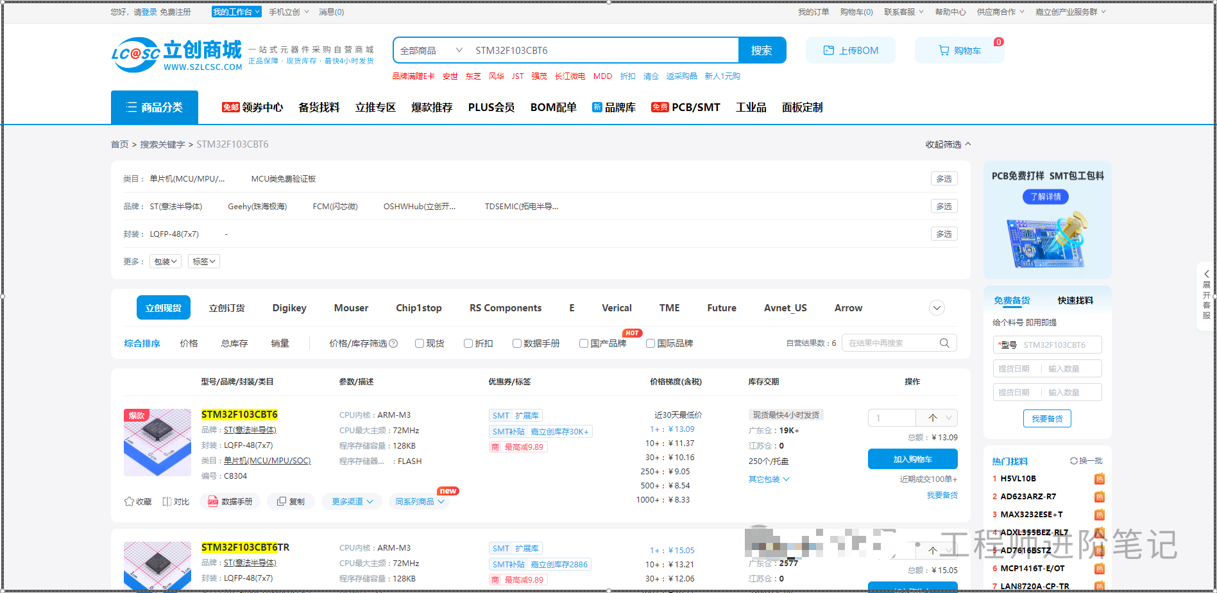Click the favorite star icon for STM32F103CBT6
This screenshot has width=1217, height=593.
tap(129, 501)
